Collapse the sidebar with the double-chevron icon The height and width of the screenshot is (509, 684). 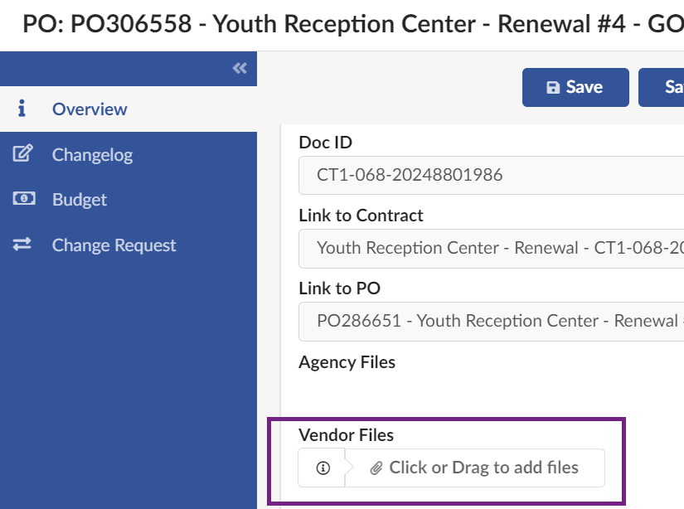[240, 69]
